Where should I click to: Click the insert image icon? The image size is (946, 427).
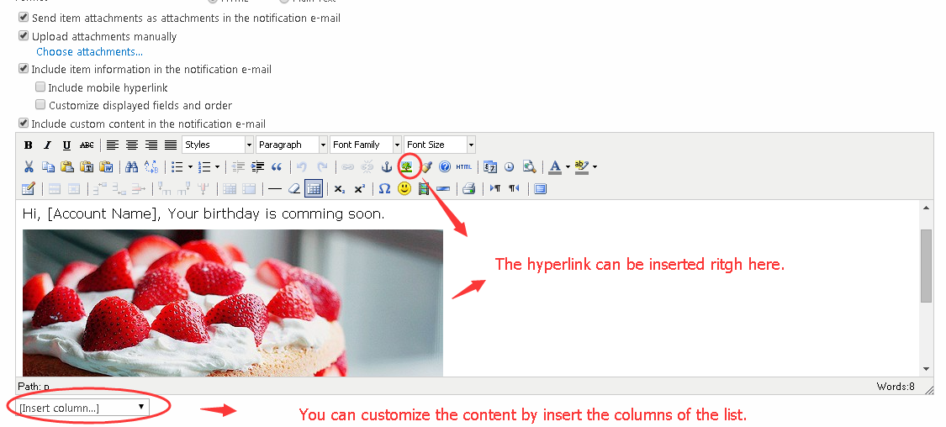click(x=408, y=166)
